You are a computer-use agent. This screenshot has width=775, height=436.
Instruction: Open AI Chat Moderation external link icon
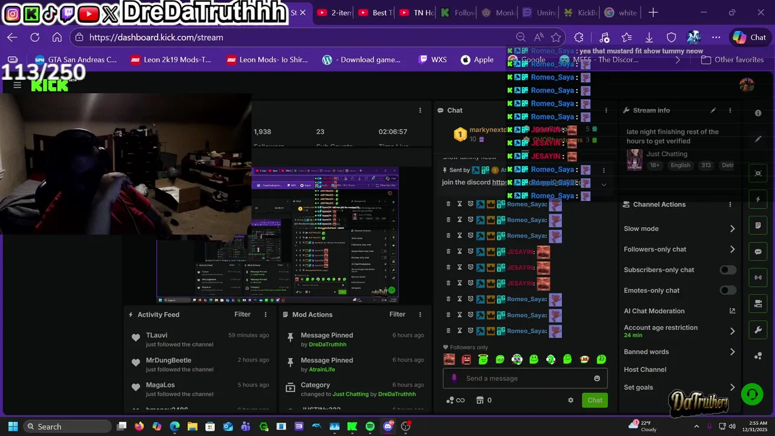[732, 311]
